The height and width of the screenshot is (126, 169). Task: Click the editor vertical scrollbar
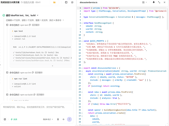(167, 18)
